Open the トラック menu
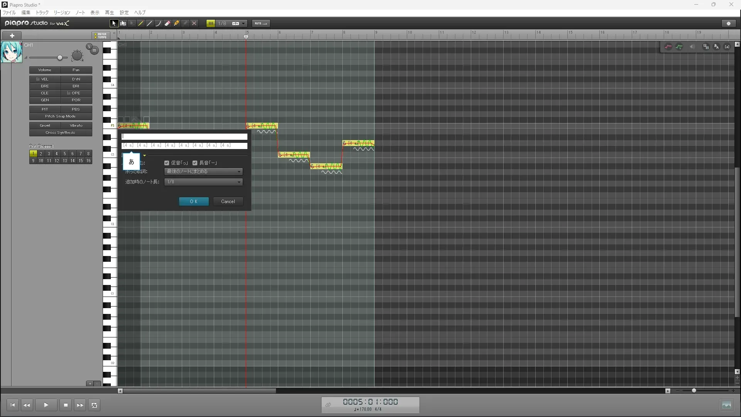This screenshot has width=741, height=417. [42, 13]
